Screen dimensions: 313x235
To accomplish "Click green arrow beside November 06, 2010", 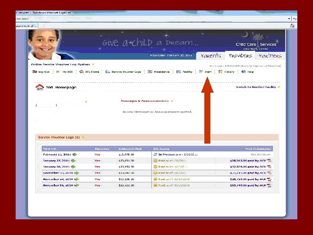I will (x=77, y=185).
